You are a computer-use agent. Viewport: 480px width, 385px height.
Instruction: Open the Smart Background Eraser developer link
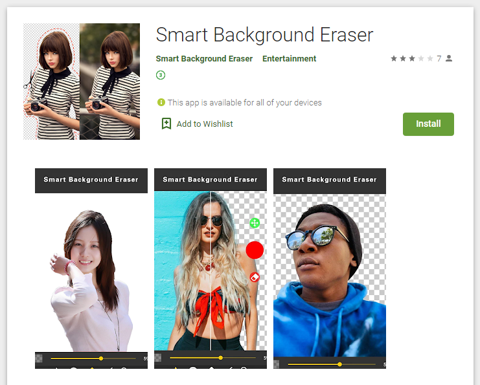204,58
